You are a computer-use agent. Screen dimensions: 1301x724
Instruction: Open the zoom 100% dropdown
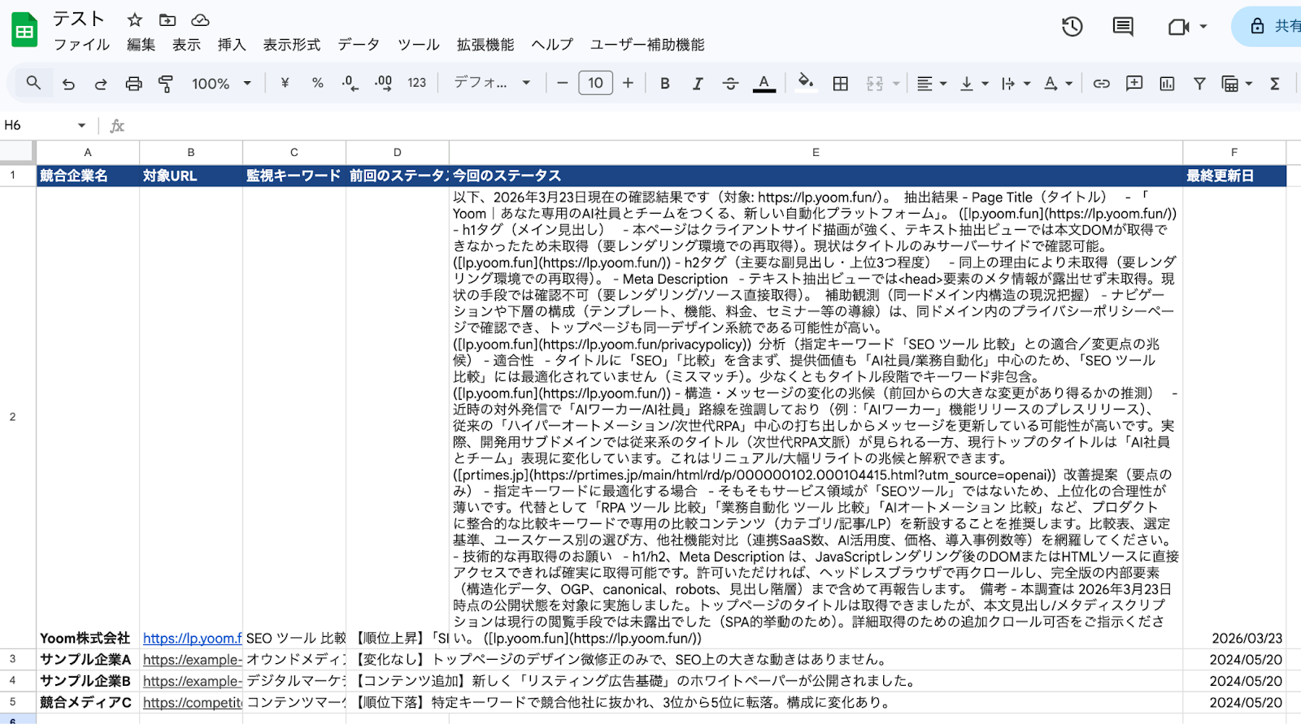[221, 83]
